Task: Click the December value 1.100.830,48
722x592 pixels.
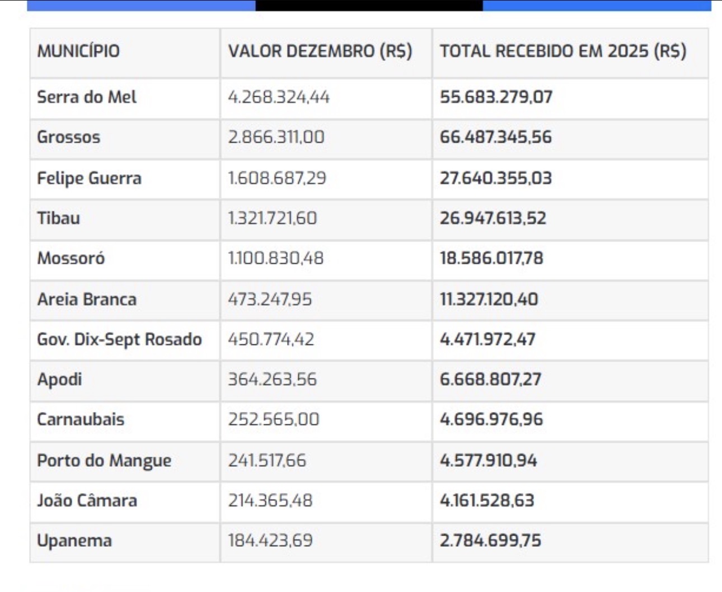Action: pos(275,258)
